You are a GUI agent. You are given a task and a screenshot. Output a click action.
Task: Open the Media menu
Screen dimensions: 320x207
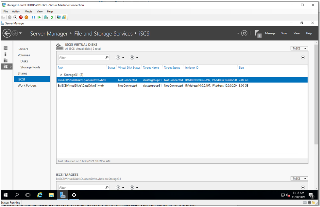pyautogui.click(x=28, y=11)
